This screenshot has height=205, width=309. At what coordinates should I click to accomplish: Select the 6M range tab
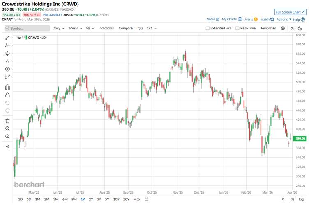coord(65,199)
